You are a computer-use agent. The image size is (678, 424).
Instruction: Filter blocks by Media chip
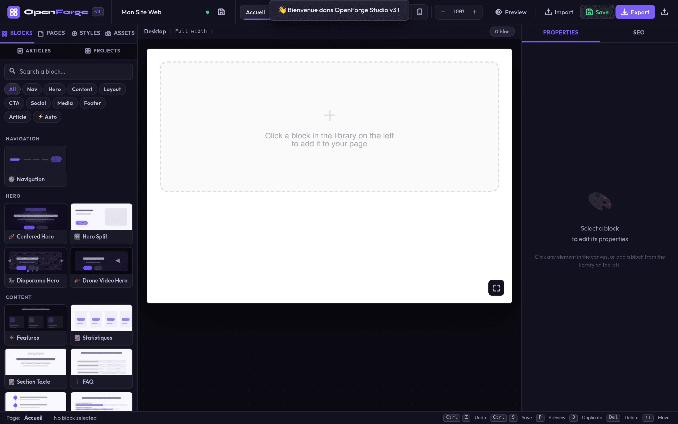65,103
